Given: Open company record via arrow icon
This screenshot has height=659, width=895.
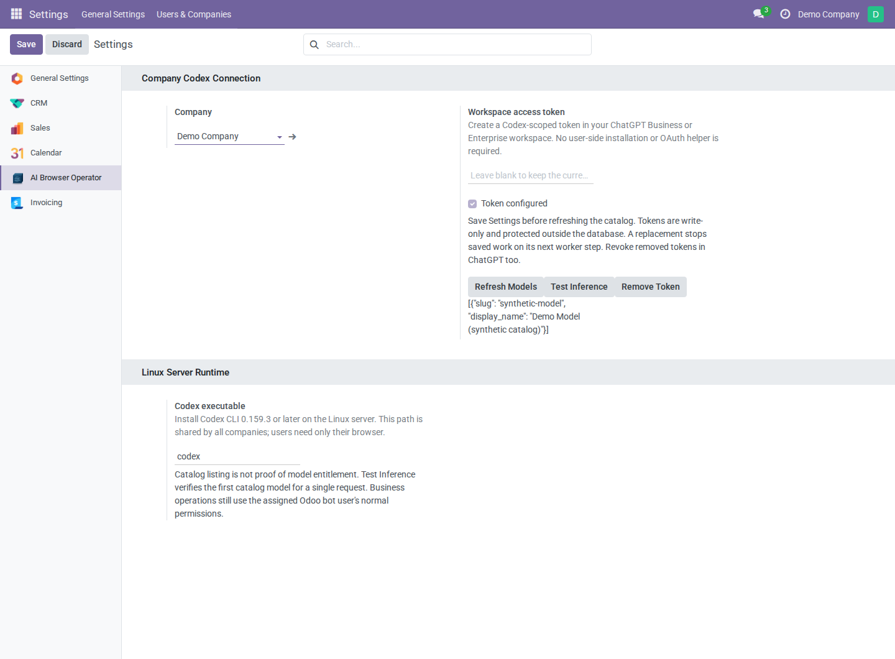Looking at the screenshot, I should (x=293, y=137).
